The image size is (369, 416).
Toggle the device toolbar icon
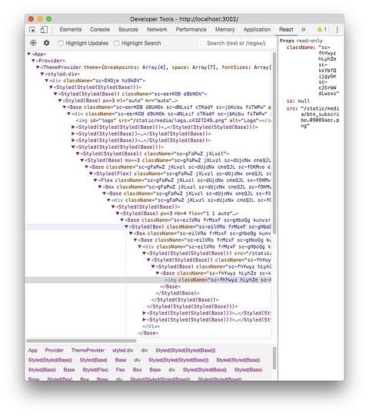click(x=44, y=30)
